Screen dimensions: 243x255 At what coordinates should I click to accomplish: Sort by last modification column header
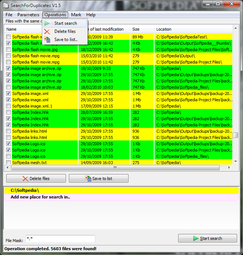tap(109, 29)
